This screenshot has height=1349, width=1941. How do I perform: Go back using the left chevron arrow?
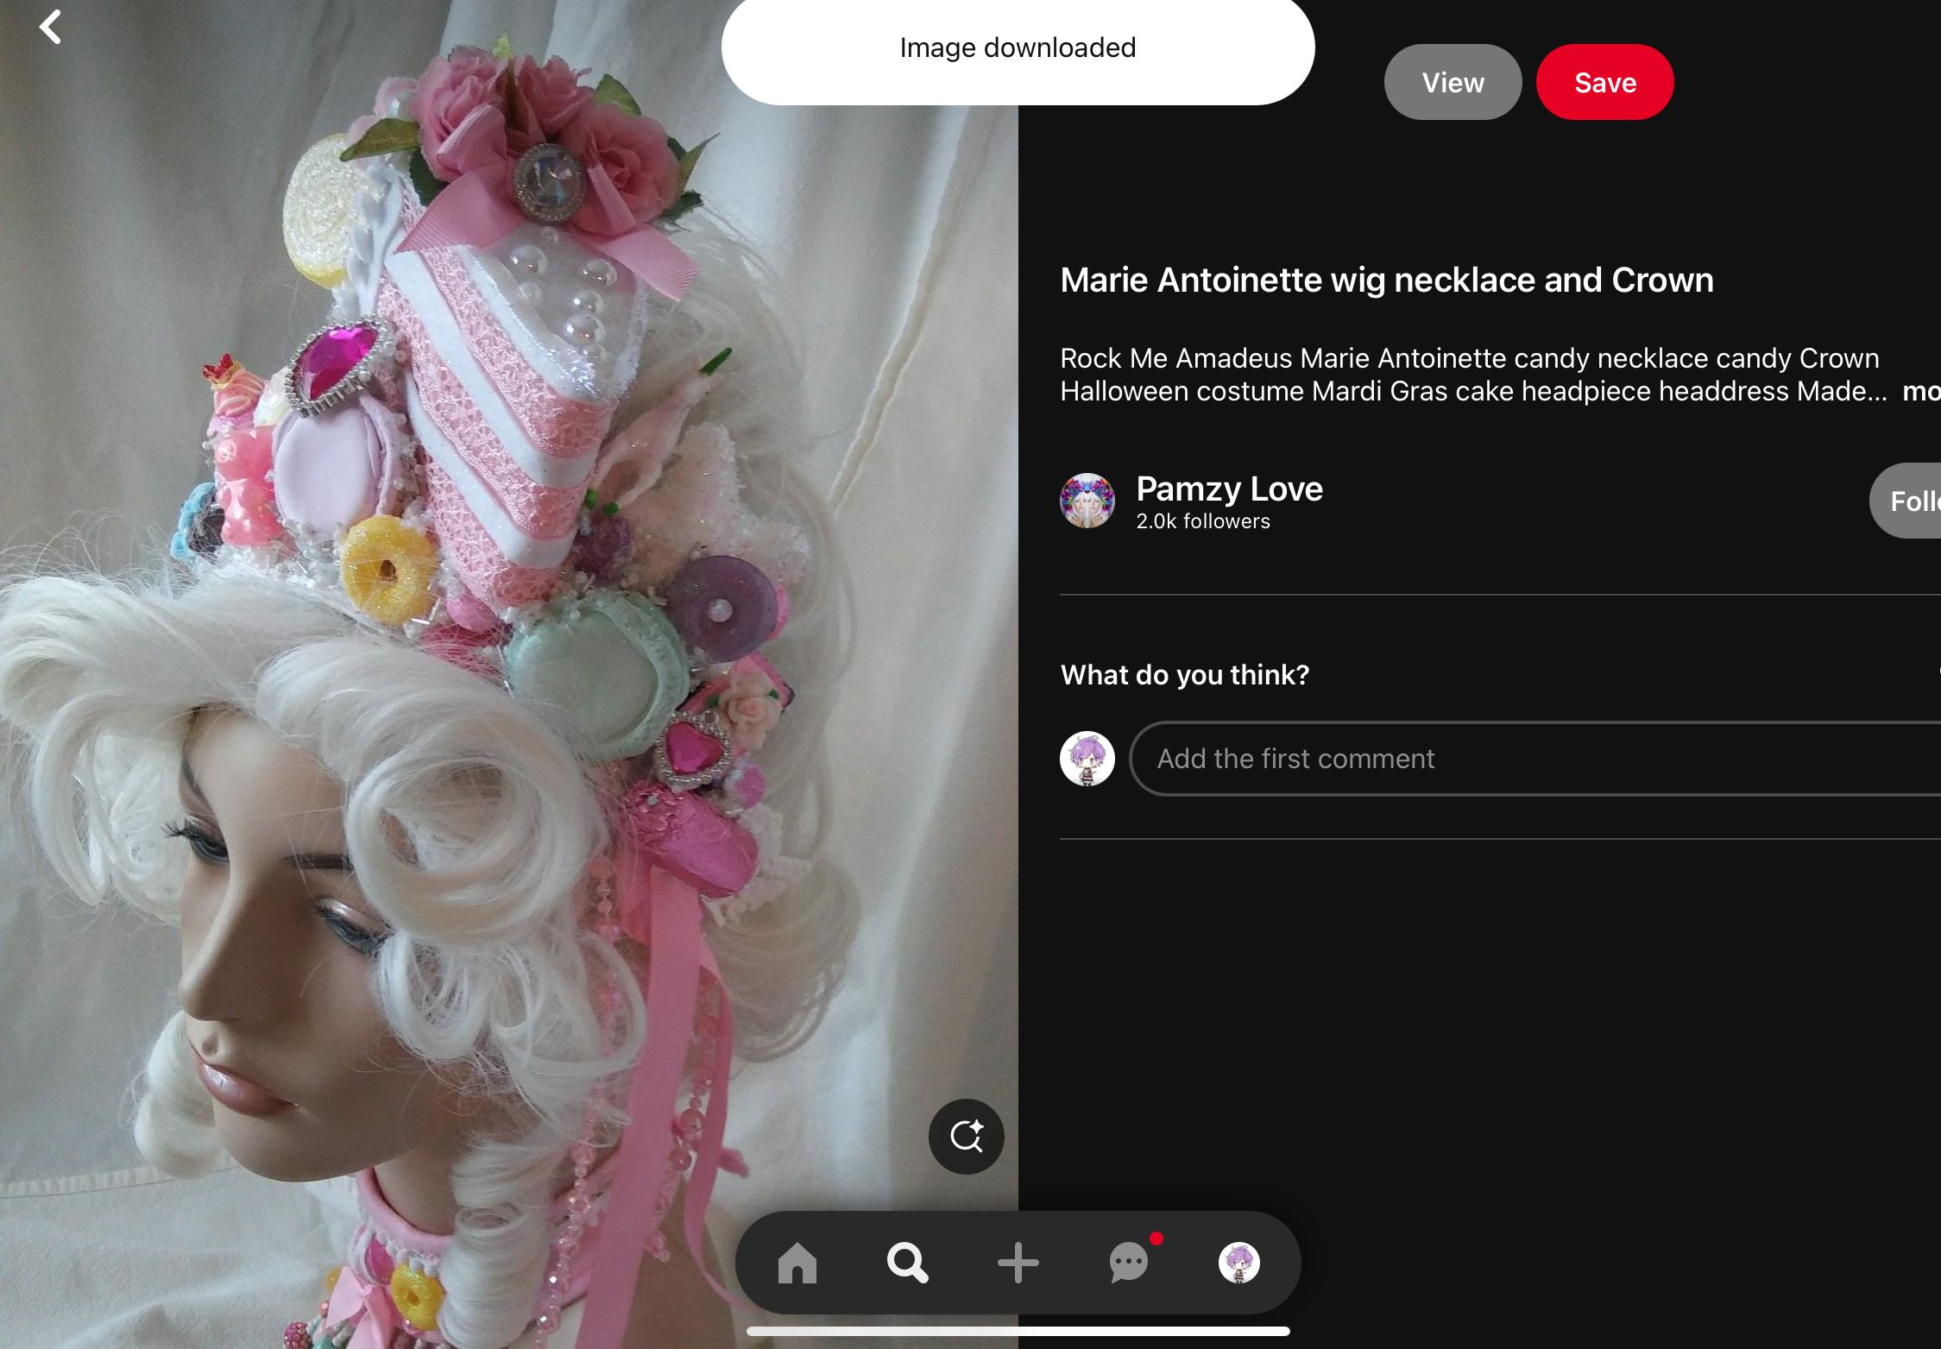pos(50,27)
